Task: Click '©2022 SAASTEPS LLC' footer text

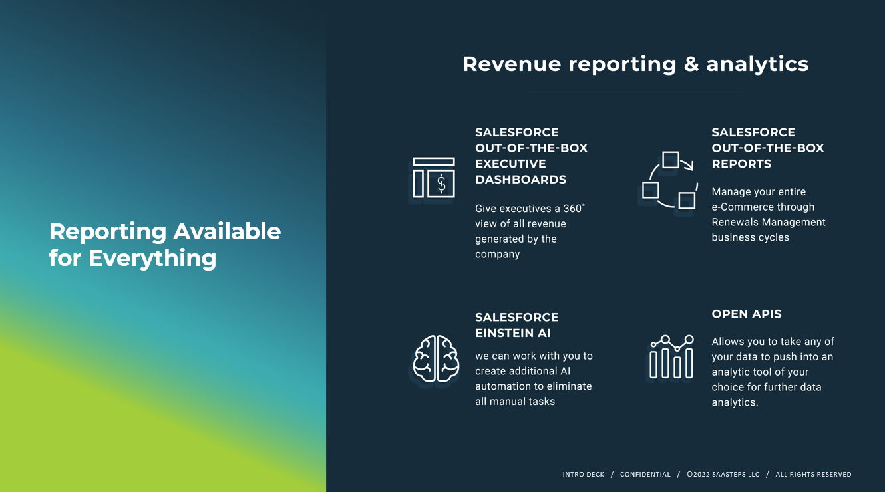Action: (723, 475)
